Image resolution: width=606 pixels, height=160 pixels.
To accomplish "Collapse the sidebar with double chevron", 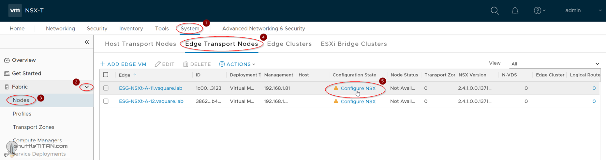I will point(87,42).
